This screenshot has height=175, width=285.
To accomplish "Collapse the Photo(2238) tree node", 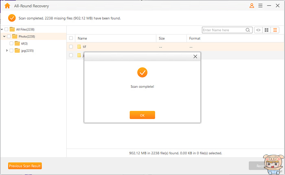I will click(x=4, y=37).
